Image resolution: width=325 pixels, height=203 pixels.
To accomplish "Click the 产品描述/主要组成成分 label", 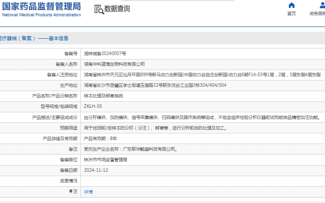I will point(55,118).
